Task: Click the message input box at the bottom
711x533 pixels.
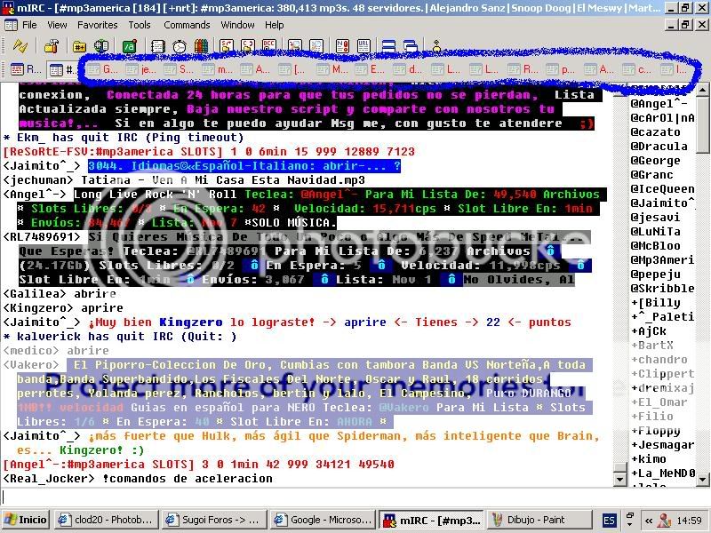Action: pyautogui.click(x=355, y=497)
